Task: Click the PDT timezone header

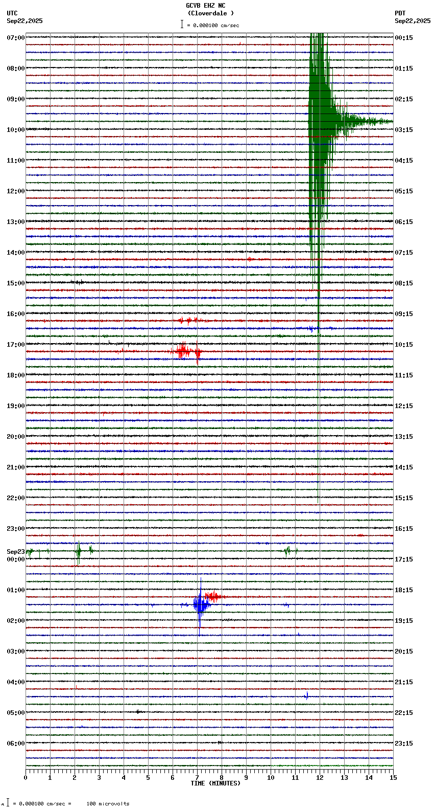Action: click(400, 13)
